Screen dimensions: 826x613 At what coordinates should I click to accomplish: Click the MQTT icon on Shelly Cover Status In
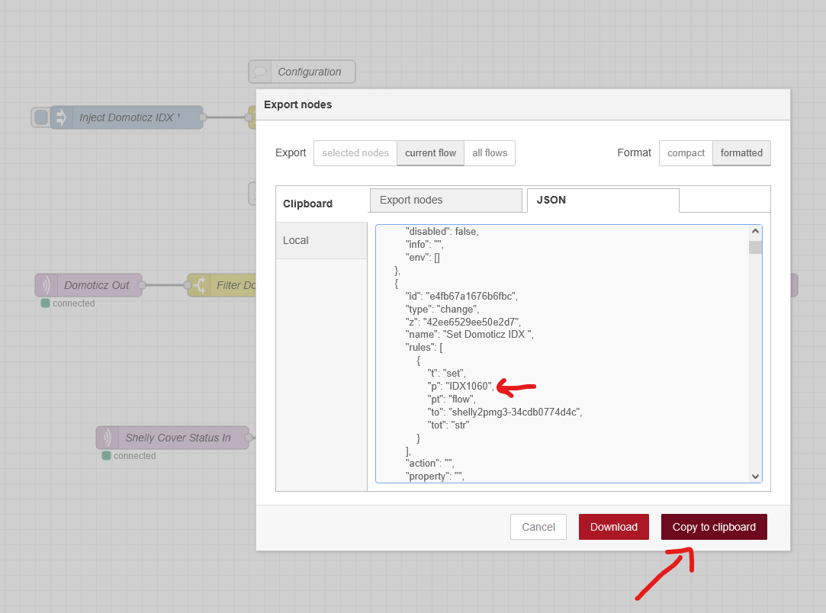tap(108, 438)
